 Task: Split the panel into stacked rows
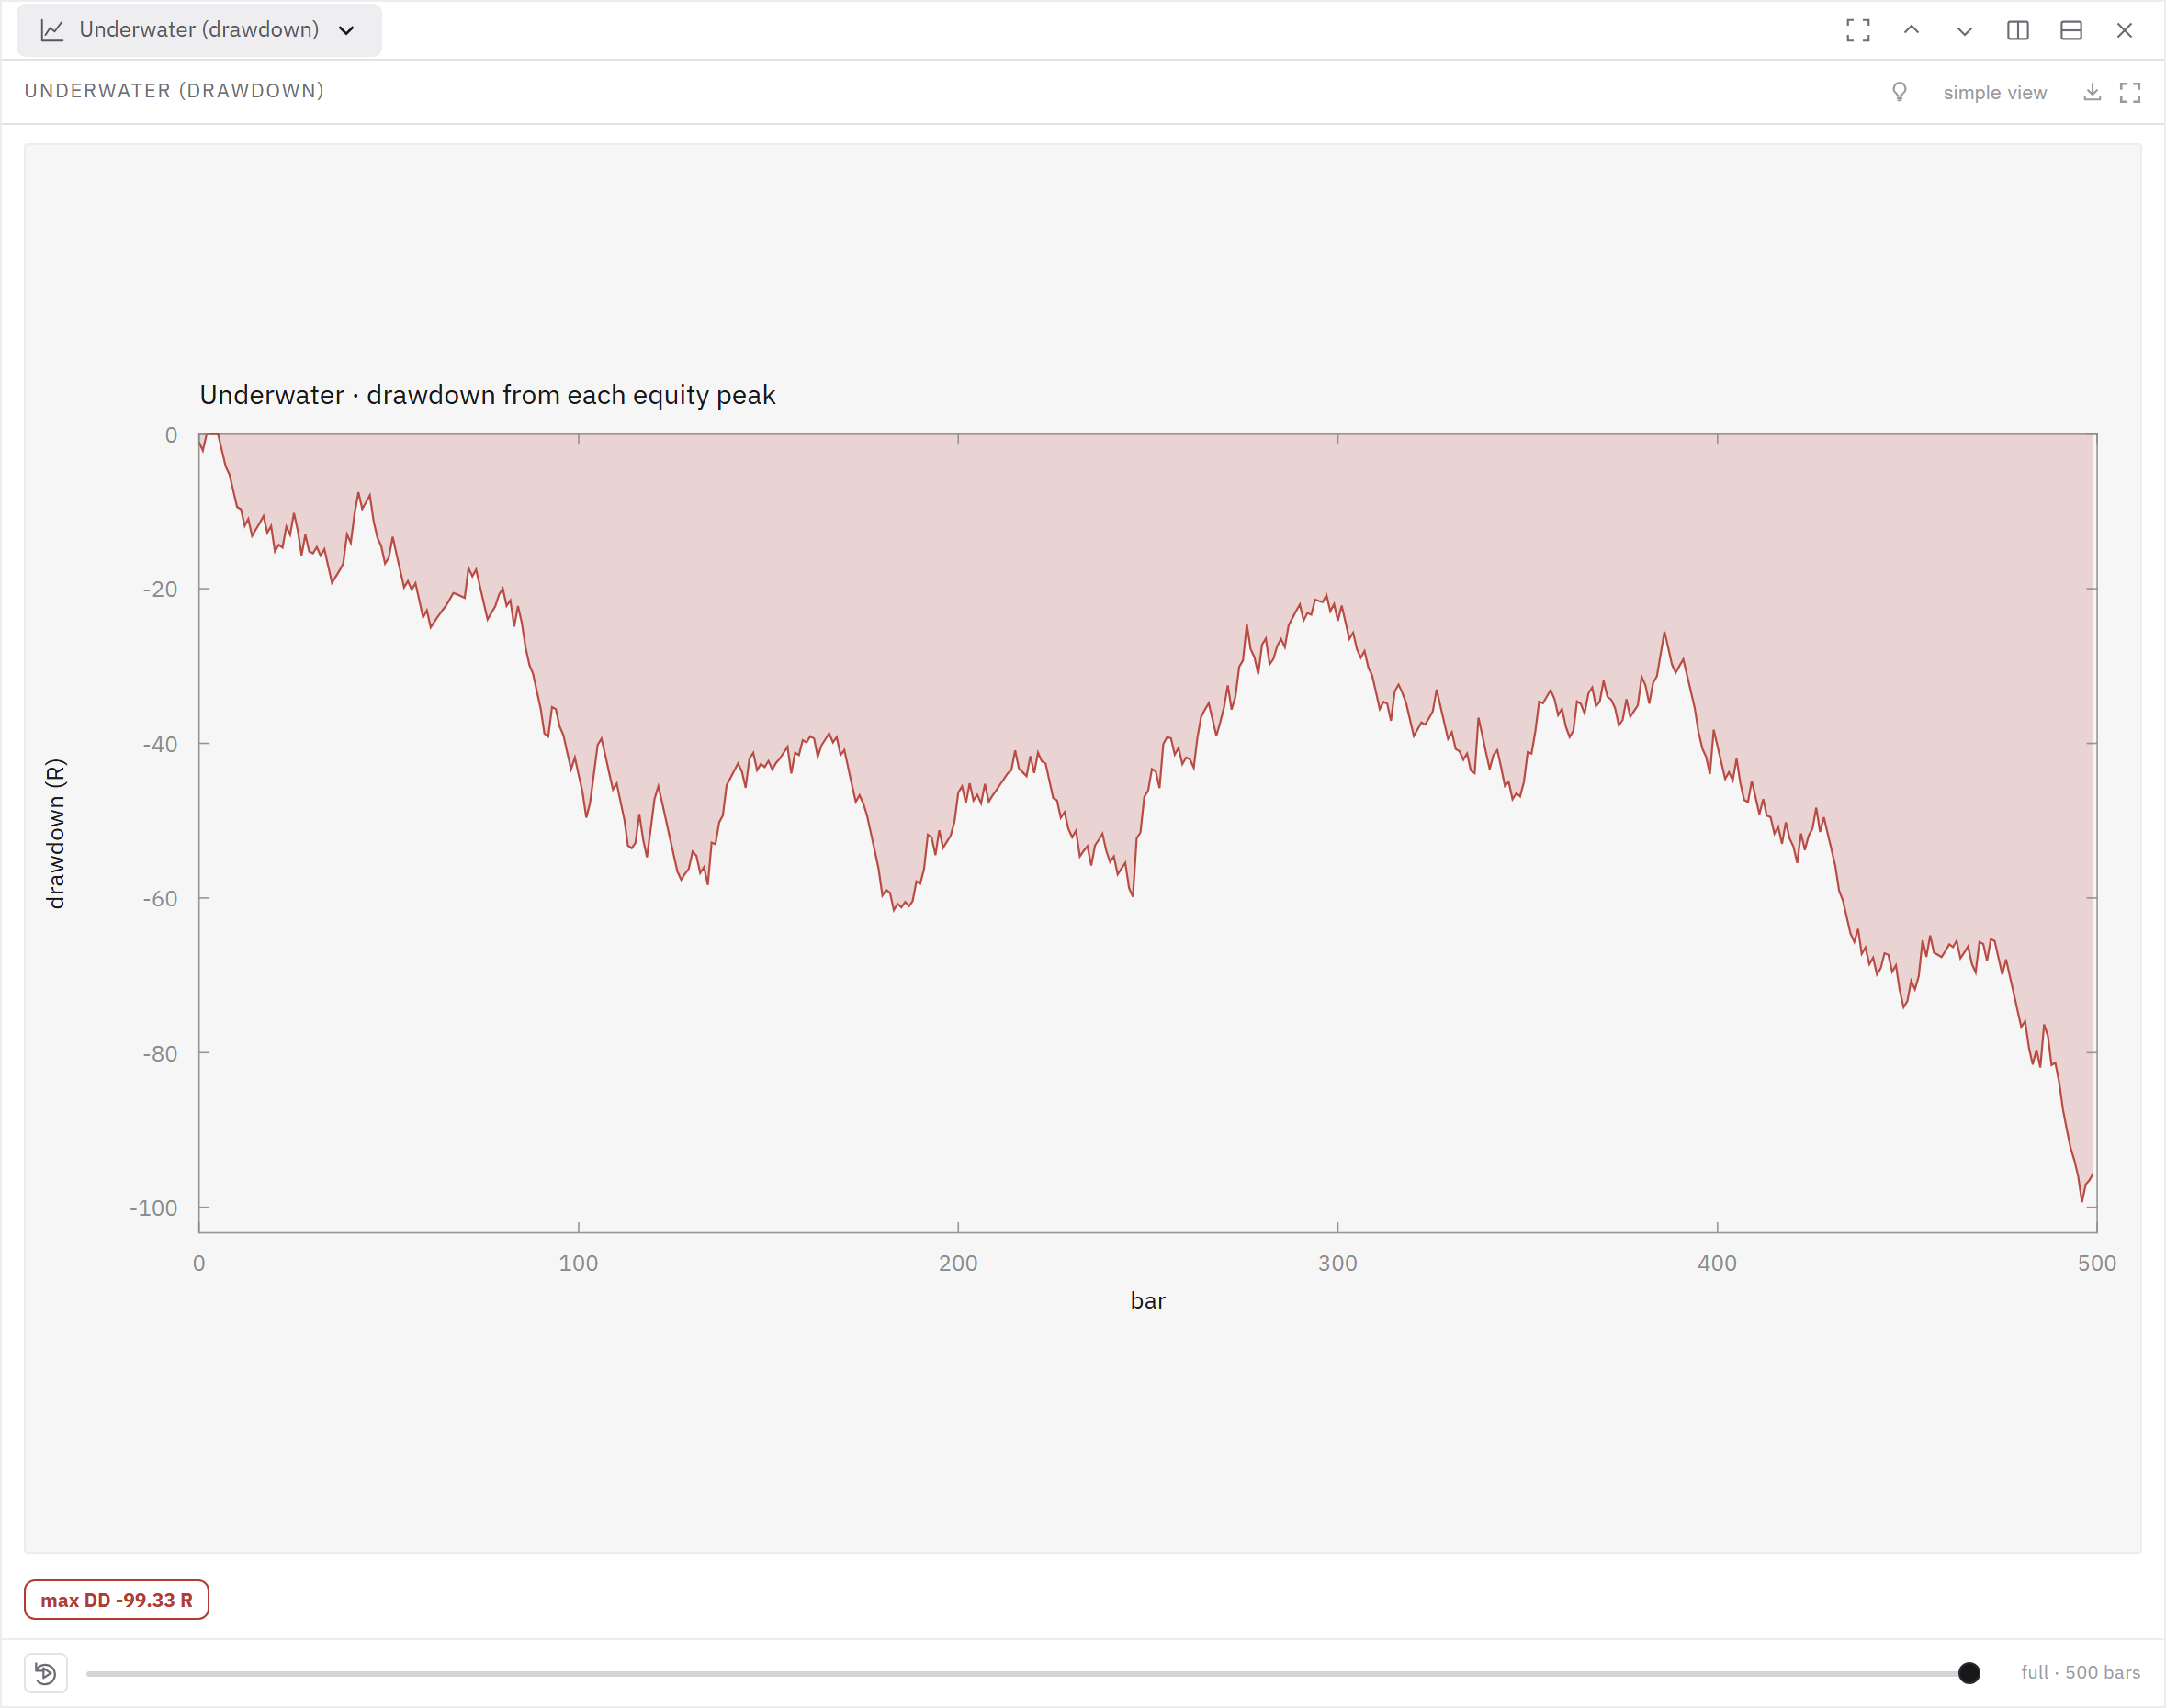(2071, 30)
